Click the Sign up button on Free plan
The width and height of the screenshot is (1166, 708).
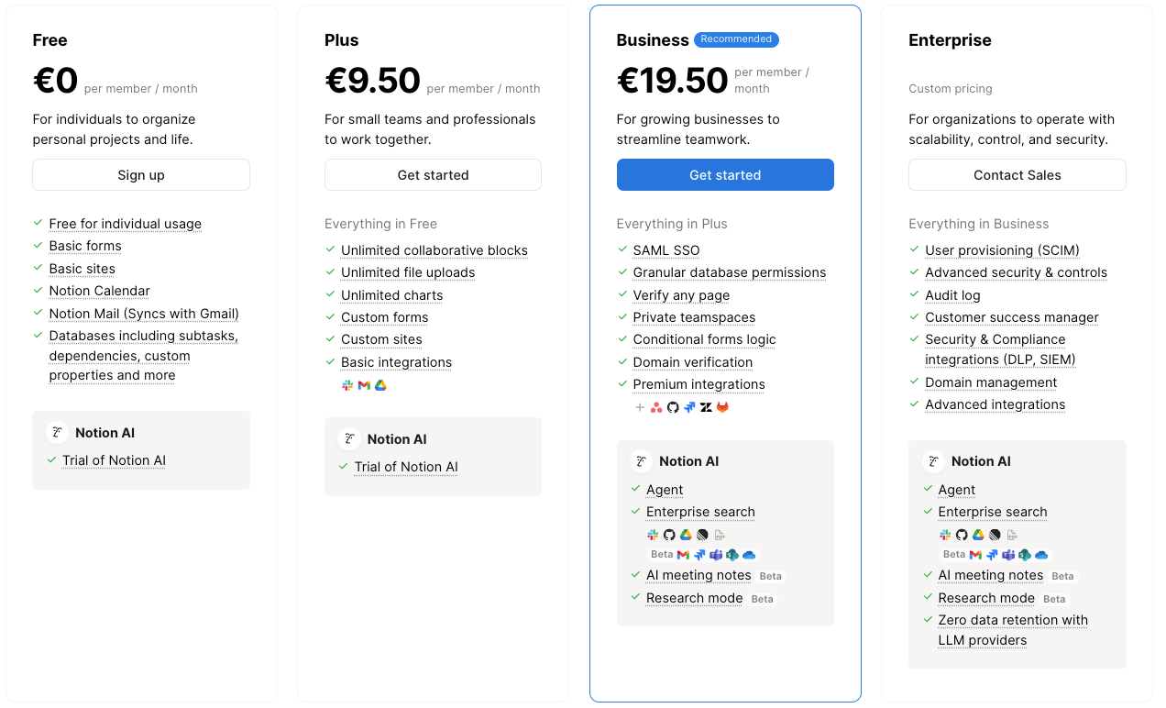(x=141, y=175)
